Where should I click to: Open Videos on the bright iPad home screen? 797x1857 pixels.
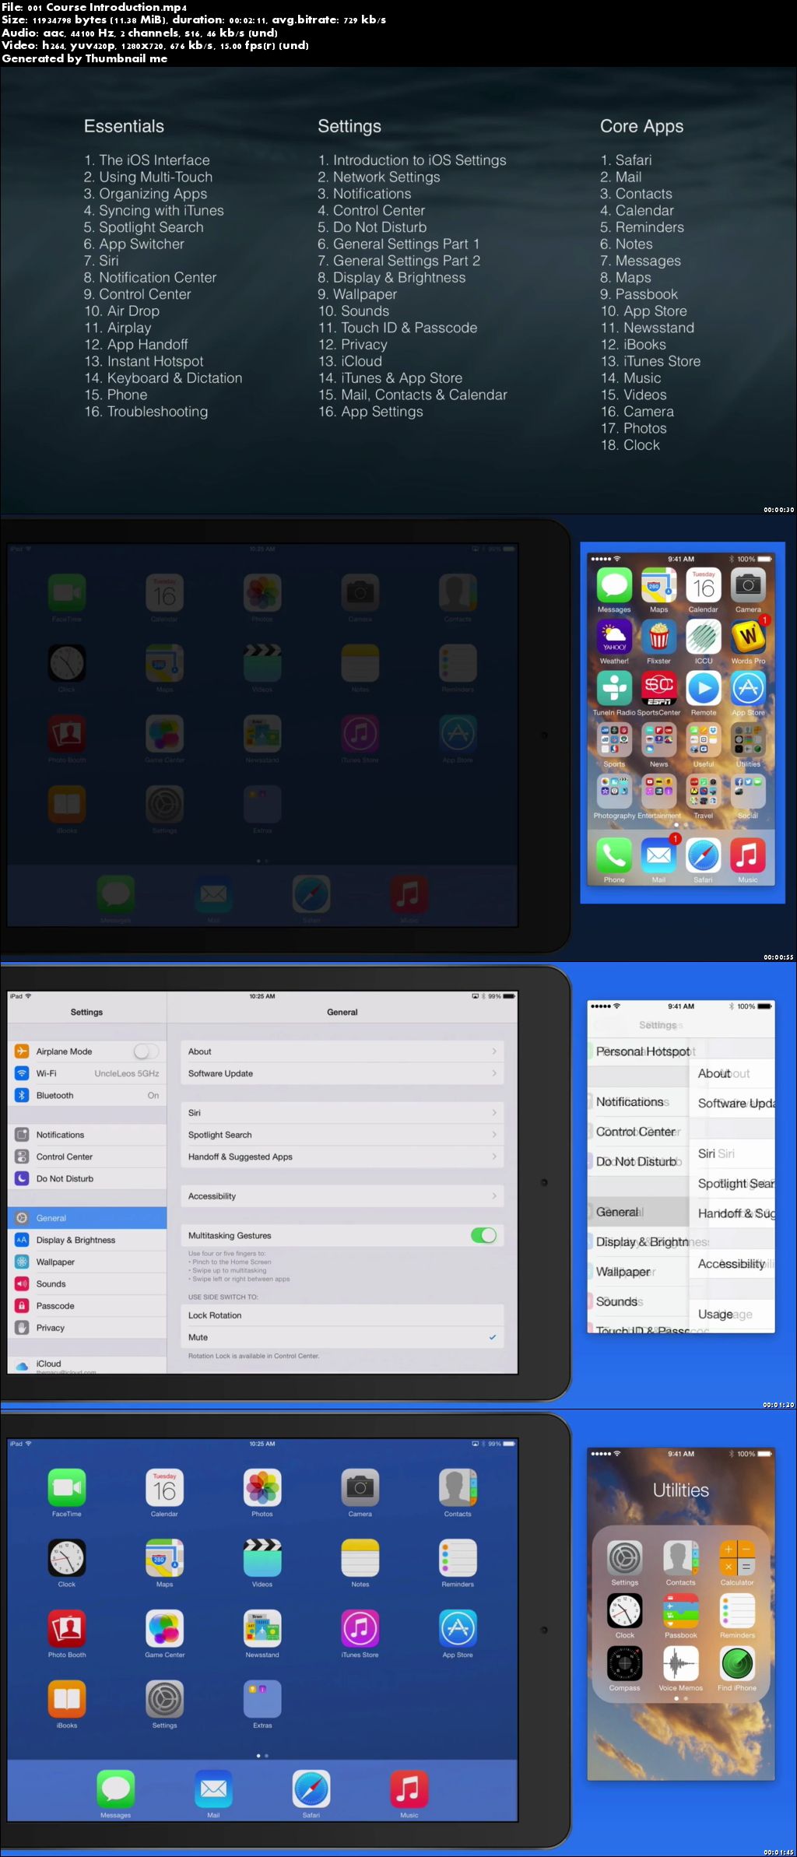click(262, 1558)
